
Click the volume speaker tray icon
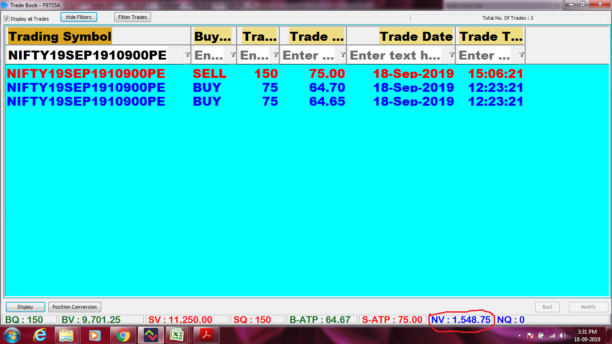tap(563, 335)
